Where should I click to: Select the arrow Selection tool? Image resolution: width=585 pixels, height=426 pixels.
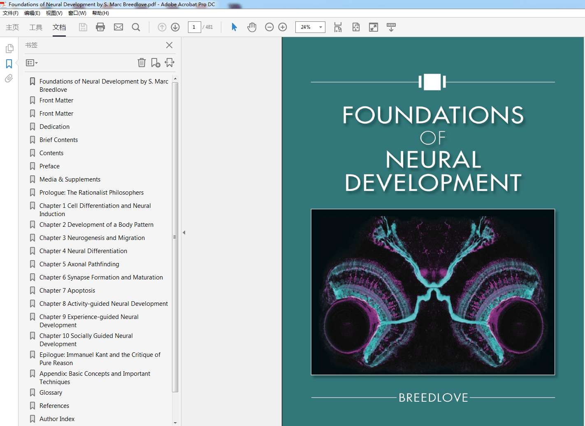(234, 27)
